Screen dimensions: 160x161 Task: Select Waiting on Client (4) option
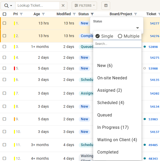coord(117,140)
